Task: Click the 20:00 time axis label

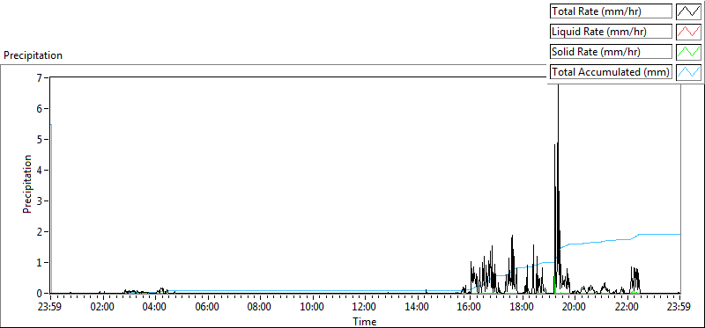Action: coord(575,308)
